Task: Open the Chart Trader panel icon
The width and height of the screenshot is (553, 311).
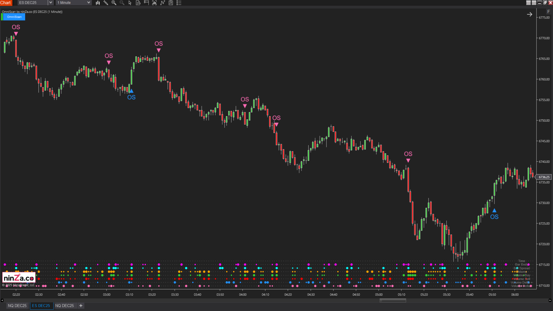Action: pos(146,3)
